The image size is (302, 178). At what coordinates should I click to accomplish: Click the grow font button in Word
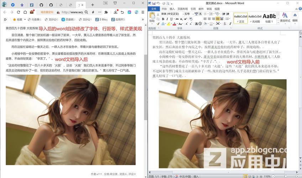[x=187, y=23]
